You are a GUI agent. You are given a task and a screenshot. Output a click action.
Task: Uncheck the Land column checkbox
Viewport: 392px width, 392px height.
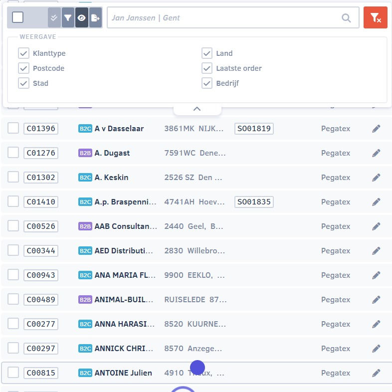coord(207,53)
